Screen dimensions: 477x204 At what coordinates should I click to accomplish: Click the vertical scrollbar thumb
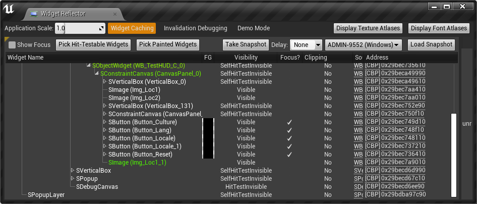[454, 155]
